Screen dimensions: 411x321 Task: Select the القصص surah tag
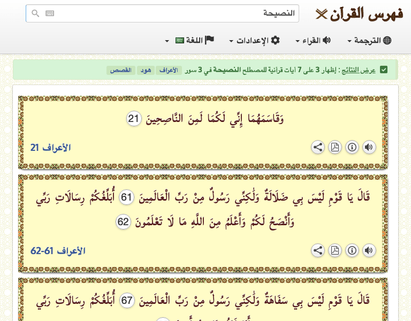coord(121,70)
